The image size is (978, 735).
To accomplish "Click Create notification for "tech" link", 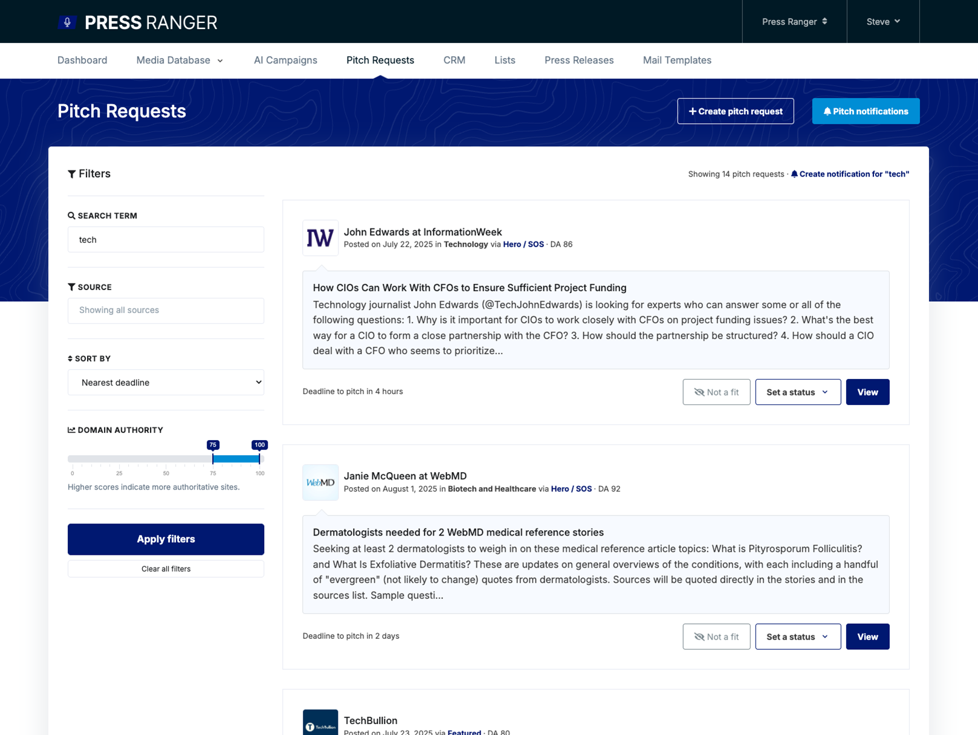I will click(x=850, y=174).
